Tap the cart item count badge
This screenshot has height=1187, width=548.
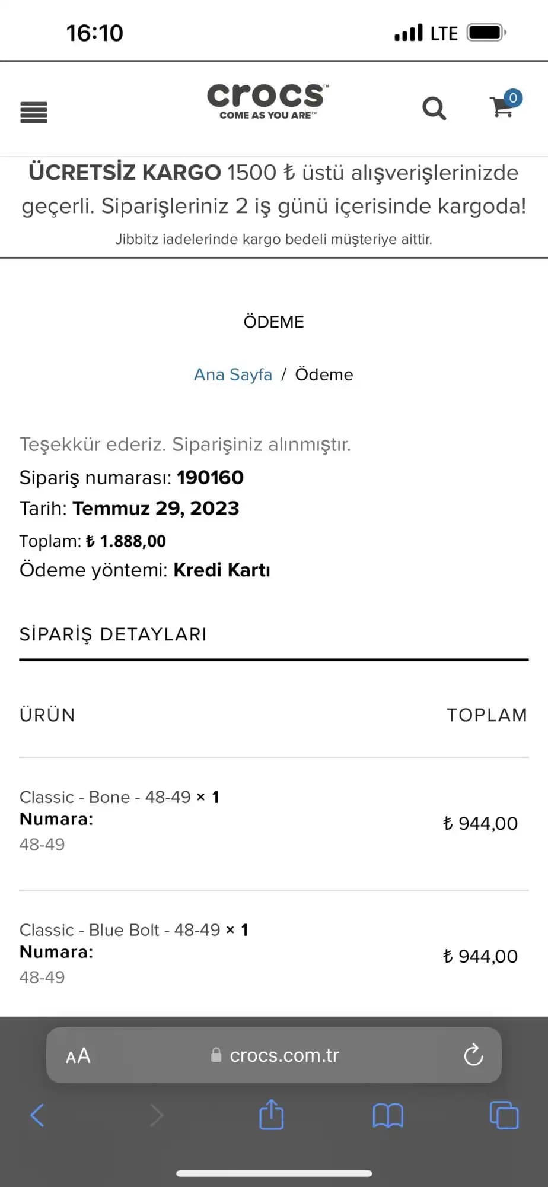tap(513, 98)
